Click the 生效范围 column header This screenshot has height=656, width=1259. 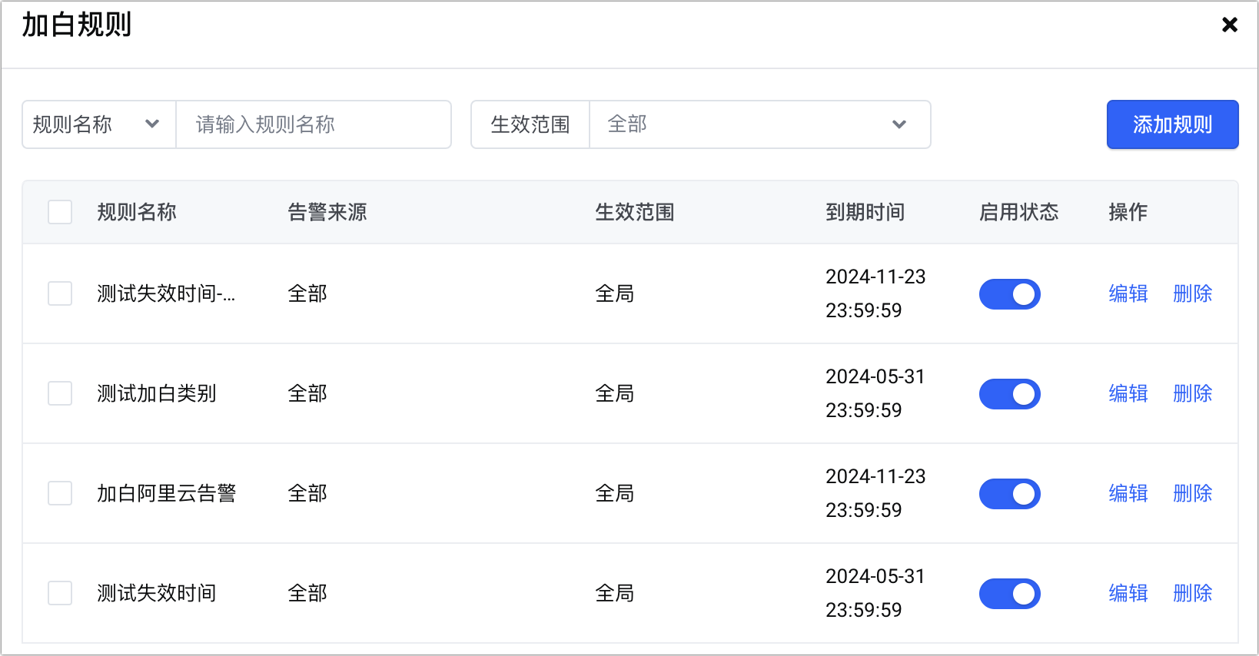(x=635, y=212)
